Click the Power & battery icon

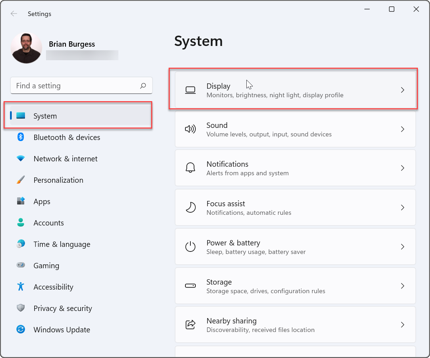[x=190, y=247]
